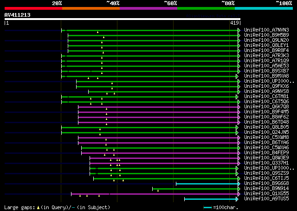Viewport: 297px width, 211px height.
Task: Click the UniRef100_Q24JN5 label
Action: [266, 132]
